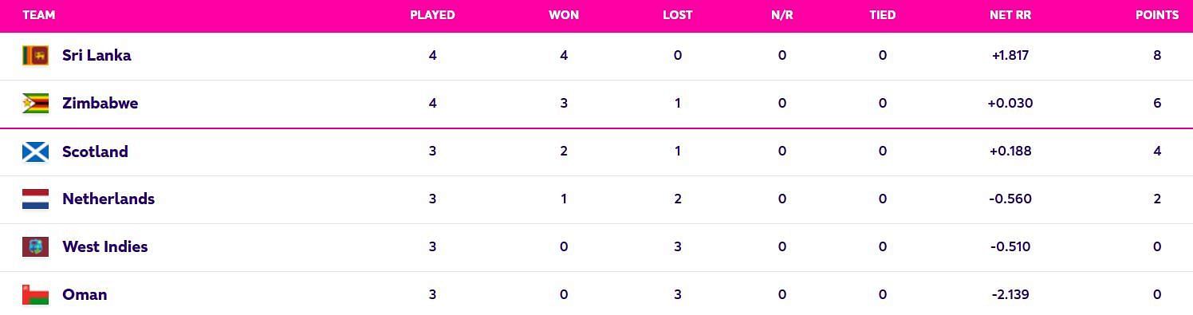Click the Sri Lanka flag icon
1193x315 pixels.
coord(35,56)
